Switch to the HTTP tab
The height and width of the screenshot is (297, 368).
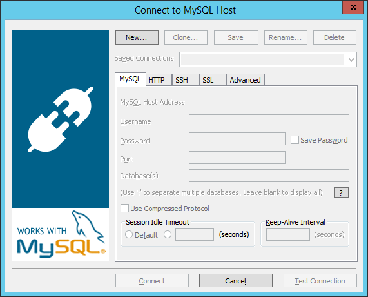tap(159, 80)
